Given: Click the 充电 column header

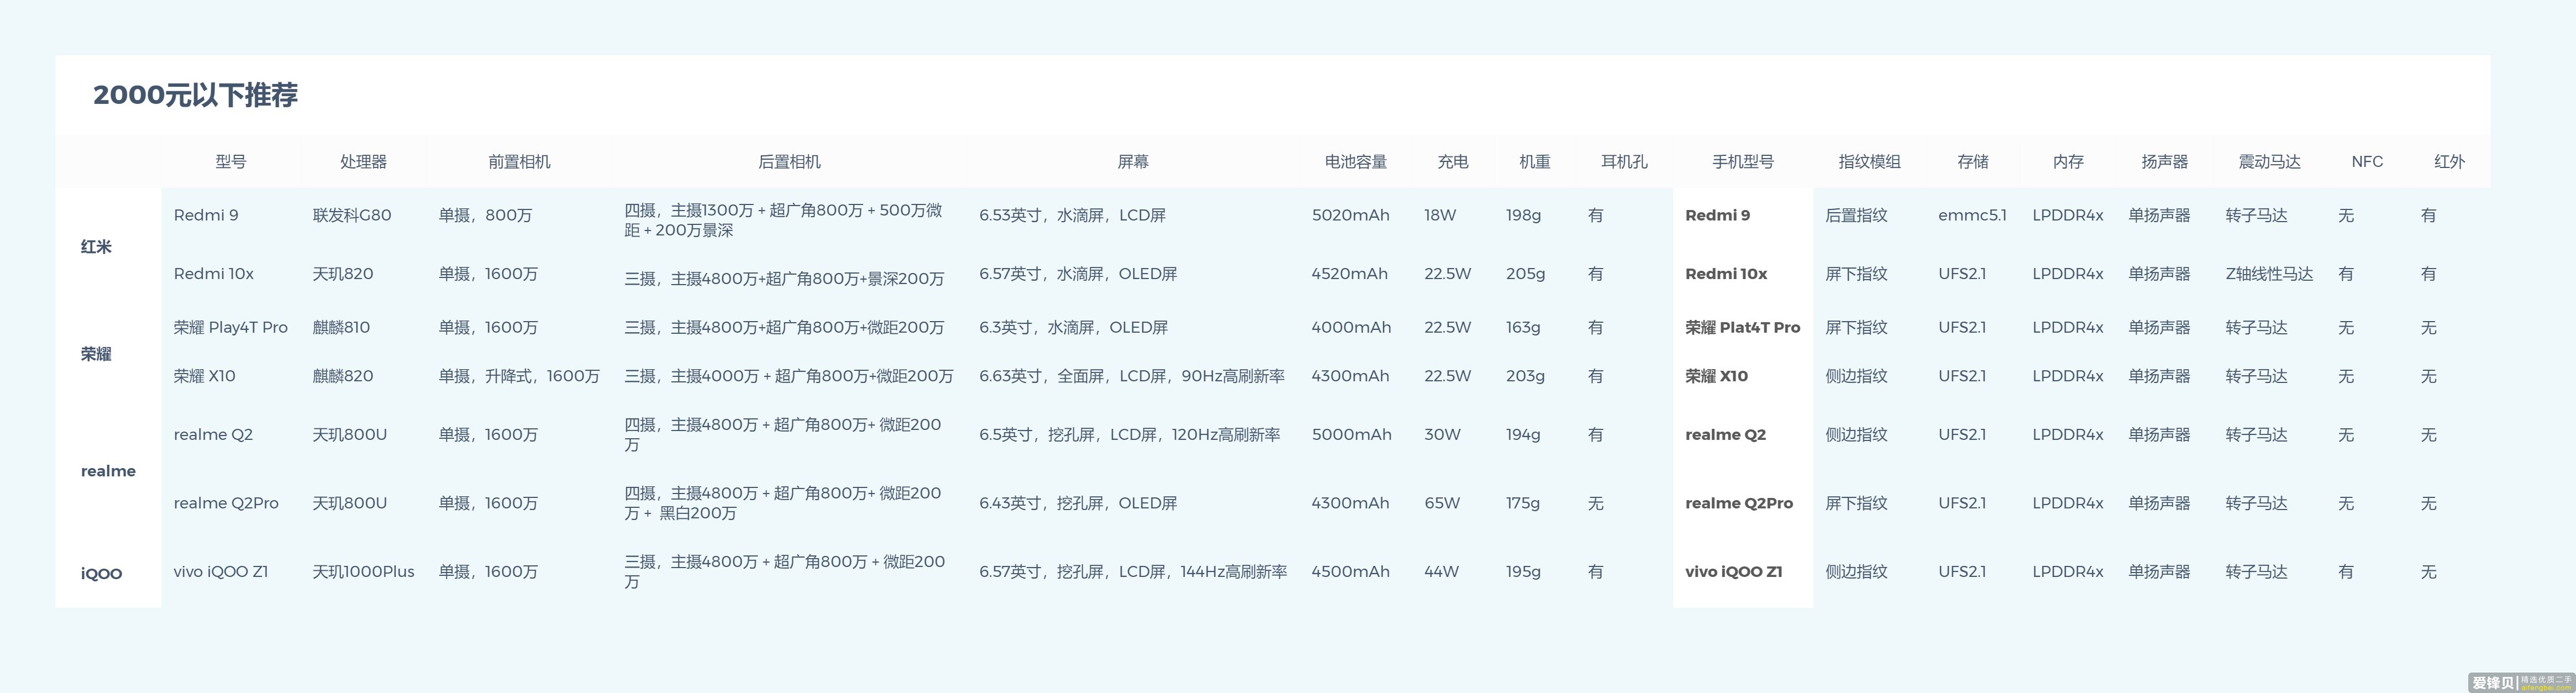Looking at the screenshot, I should click(1453, 162).
